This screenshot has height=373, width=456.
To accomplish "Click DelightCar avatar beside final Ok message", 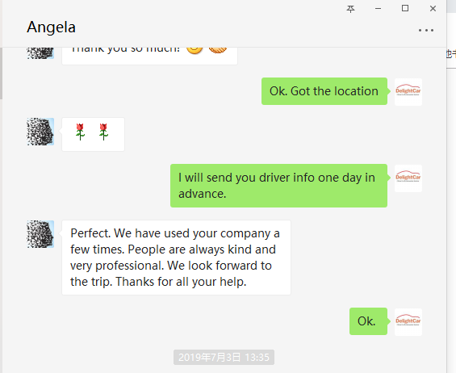I will tap(408, 322).
